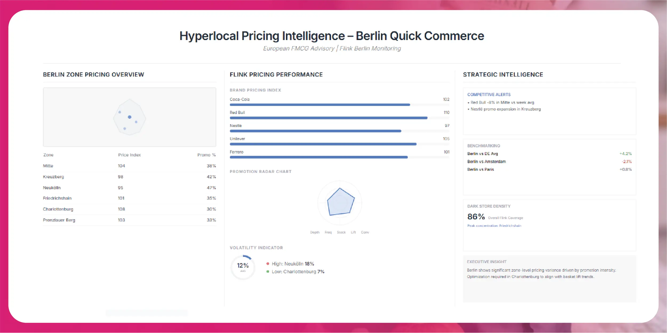The image size is (667, 333).
Task: Click the Red Bull pricing index bar
Action: point(328,118)
